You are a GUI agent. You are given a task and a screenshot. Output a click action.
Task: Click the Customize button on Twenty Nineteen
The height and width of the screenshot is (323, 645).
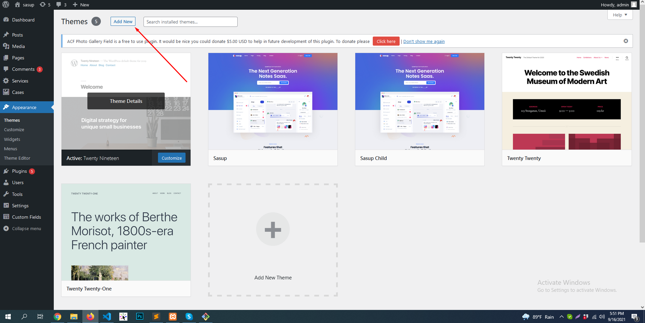tap(171, 158)
